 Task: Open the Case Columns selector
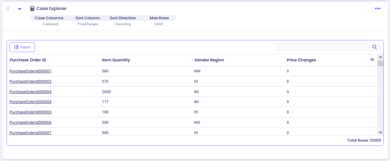tap(49, 18)
